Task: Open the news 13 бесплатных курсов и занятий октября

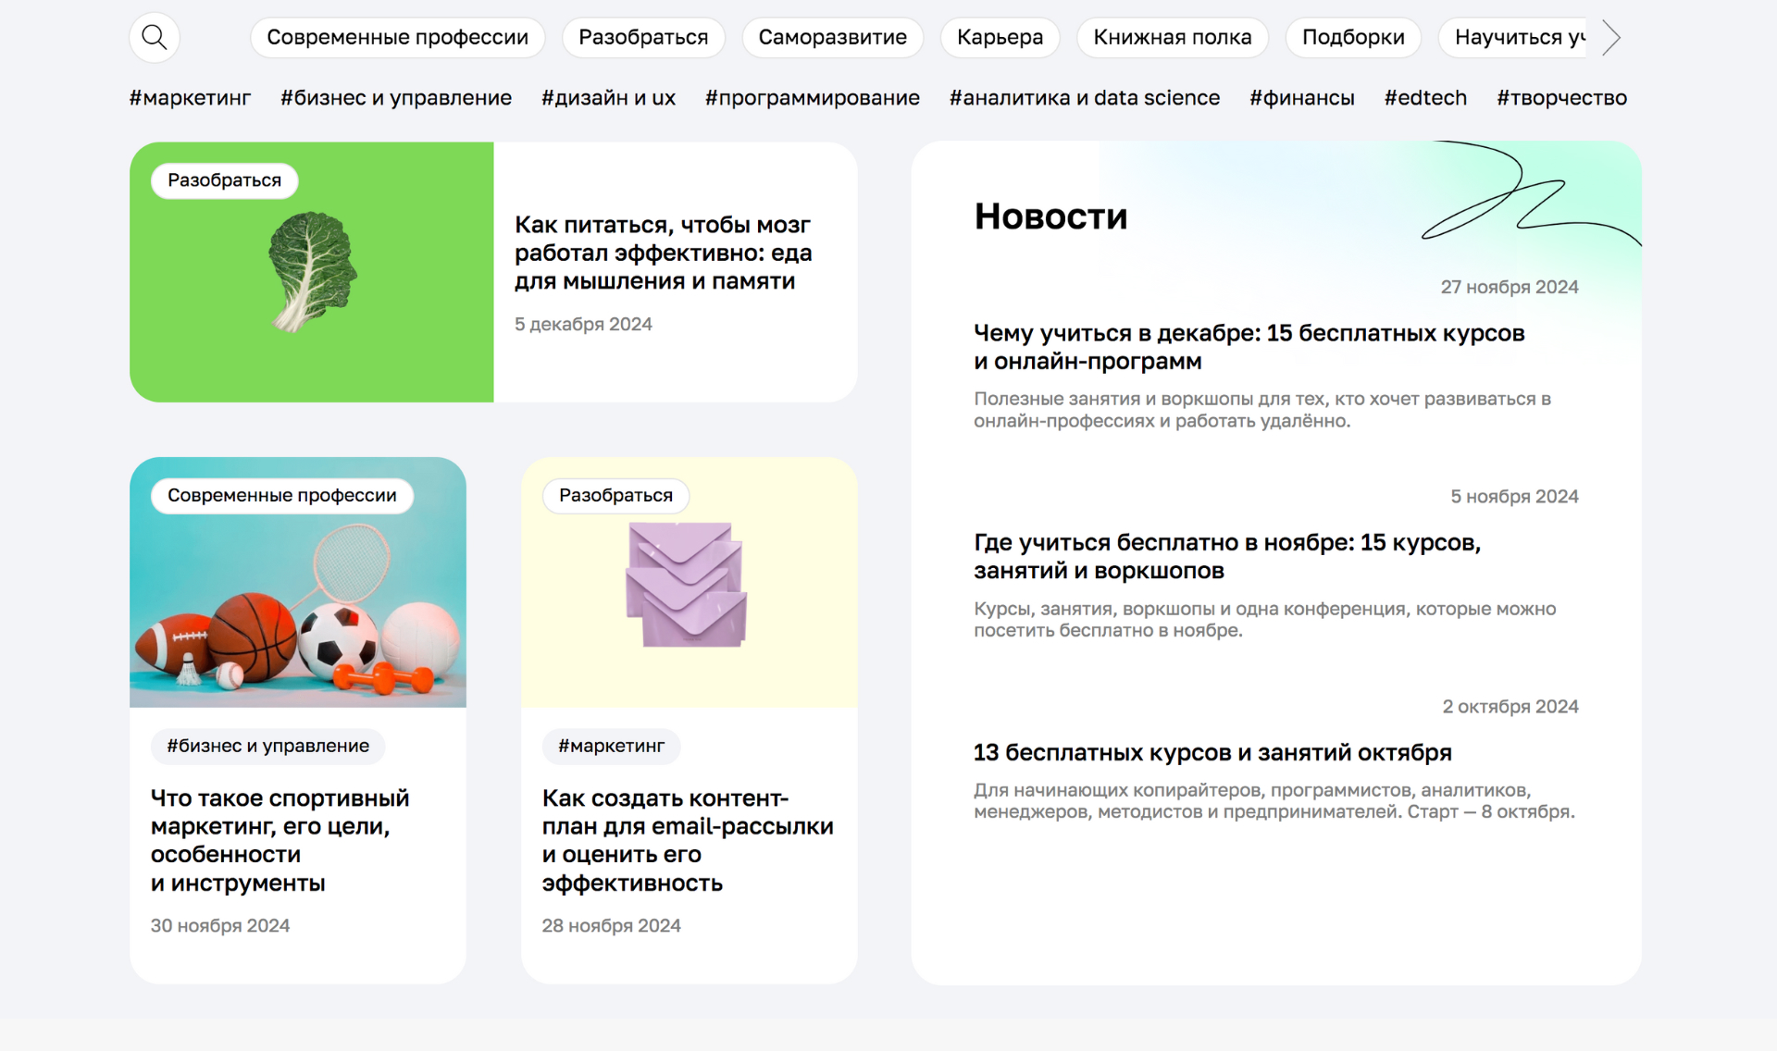Action: (1212, 753)
